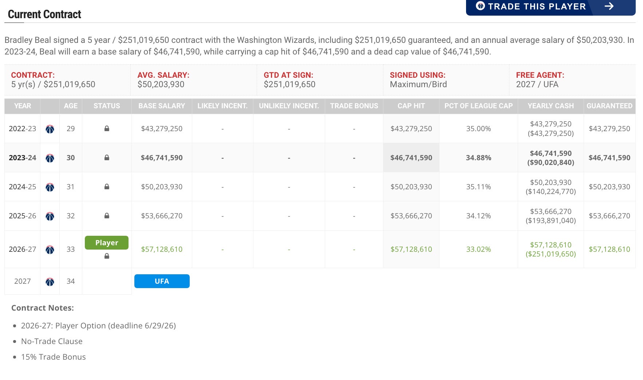
Task: Click the Yearly Cash column header
Action: (551, 106)
